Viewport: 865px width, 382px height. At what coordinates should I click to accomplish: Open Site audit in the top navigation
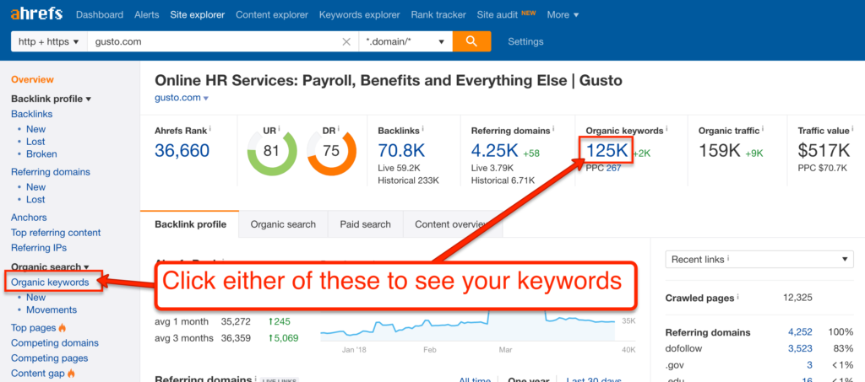point(497,15)
